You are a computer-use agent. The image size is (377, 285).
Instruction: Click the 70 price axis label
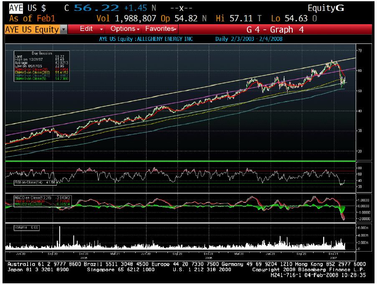[360, 51]
